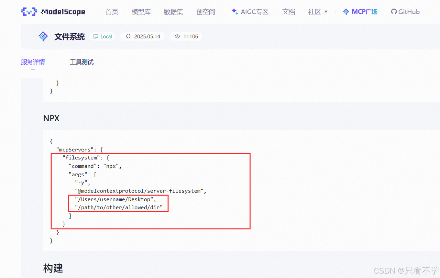Click the refresh icon beside 2025.05.14
The width and height of the screenshot is (440, 278).
coord(128,36)
